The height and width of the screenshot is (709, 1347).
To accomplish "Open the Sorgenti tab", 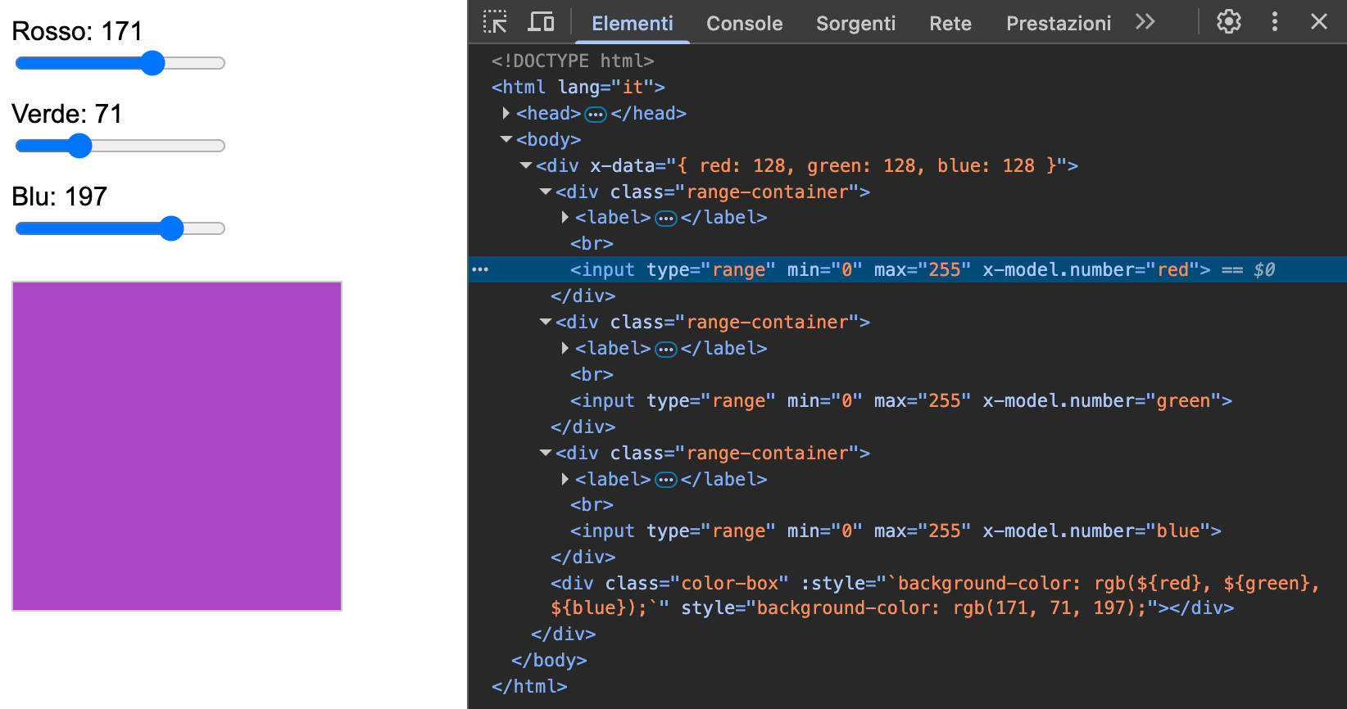I will [x=855, y=24].
